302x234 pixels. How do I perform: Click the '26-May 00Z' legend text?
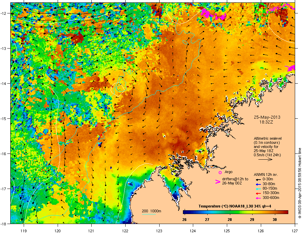tap(232, 183)
